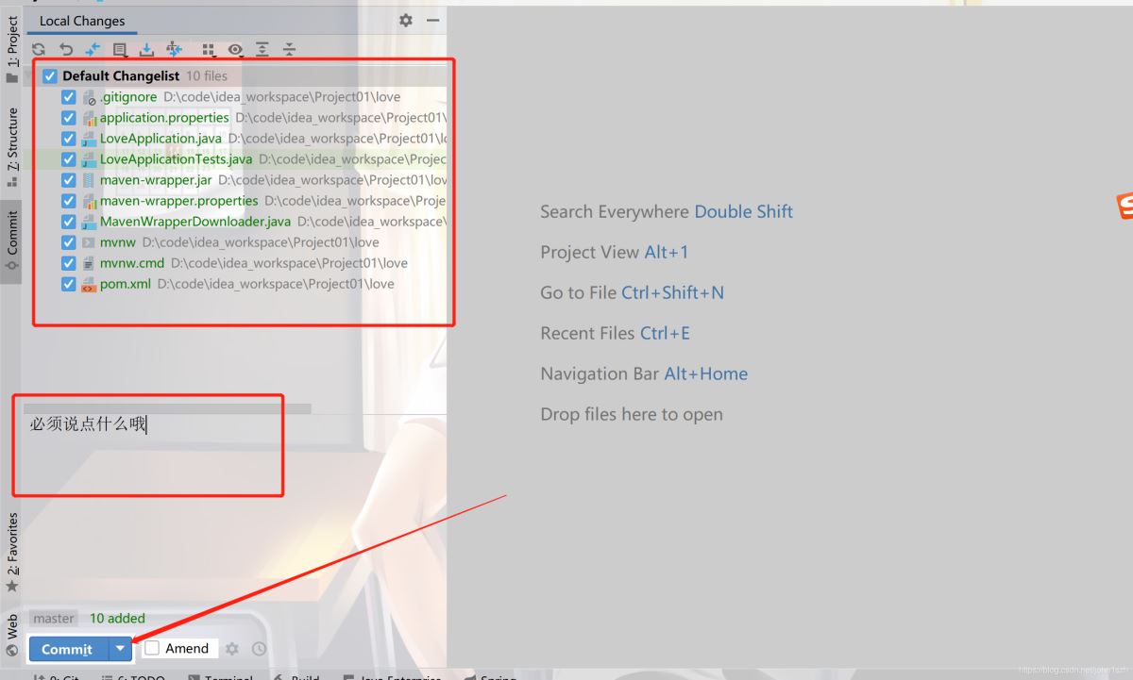Viewport: 1133px width, 680px height.
Task: Click the '10 added' status text
Action: click(117, 619)
